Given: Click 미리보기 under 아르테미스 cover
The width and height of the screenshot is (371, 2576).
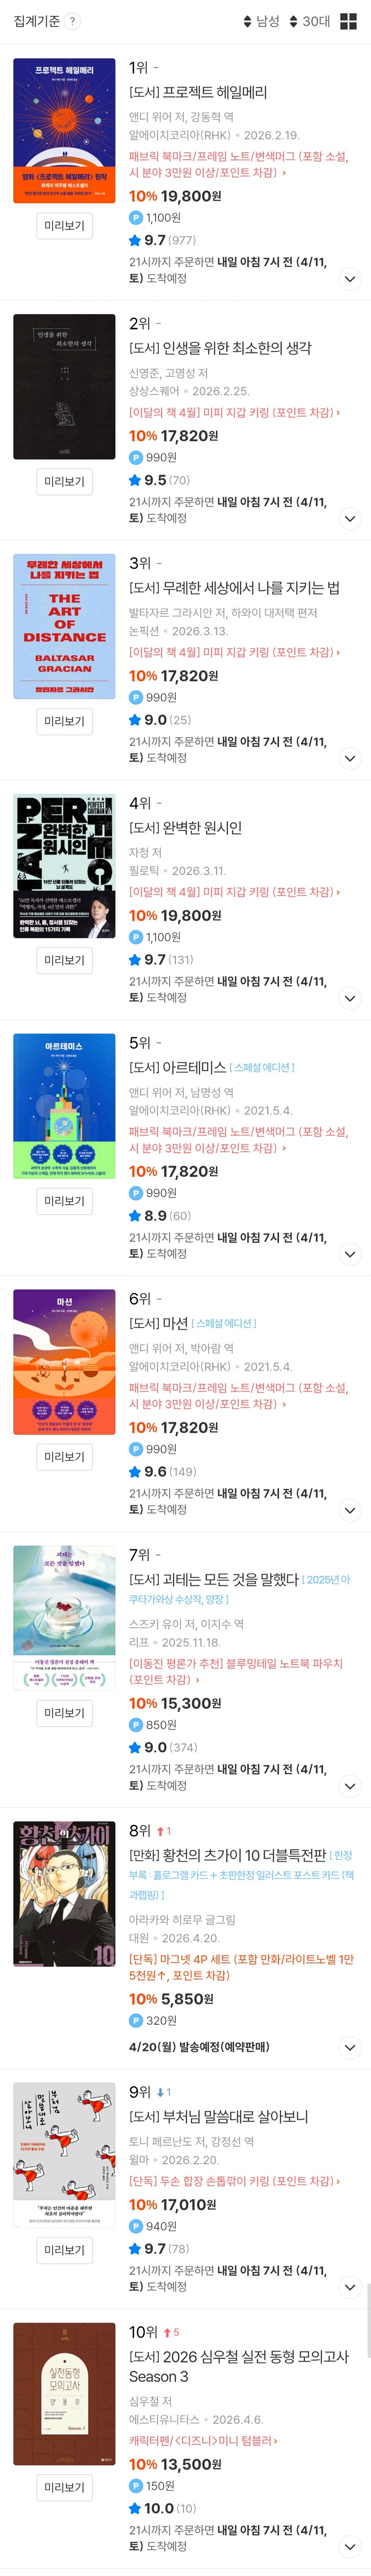Looking at the screenshot, I should coord(64,1201).
